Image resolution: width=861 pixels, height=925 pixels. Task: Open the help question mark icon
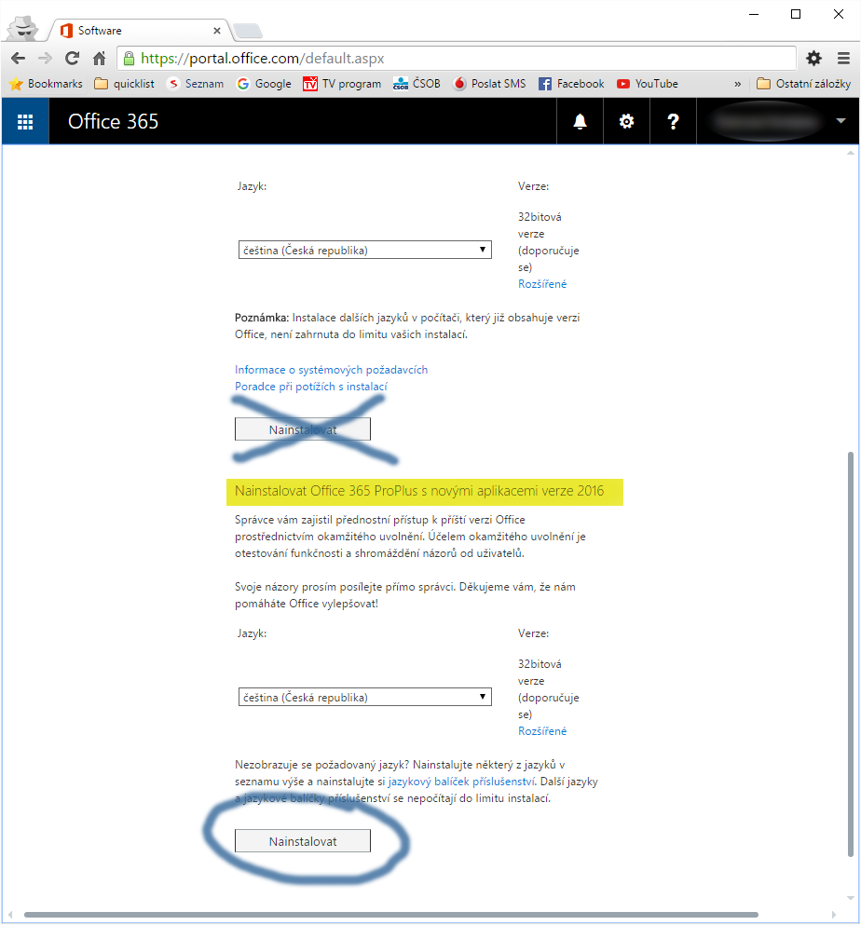(x=673, y=121)
